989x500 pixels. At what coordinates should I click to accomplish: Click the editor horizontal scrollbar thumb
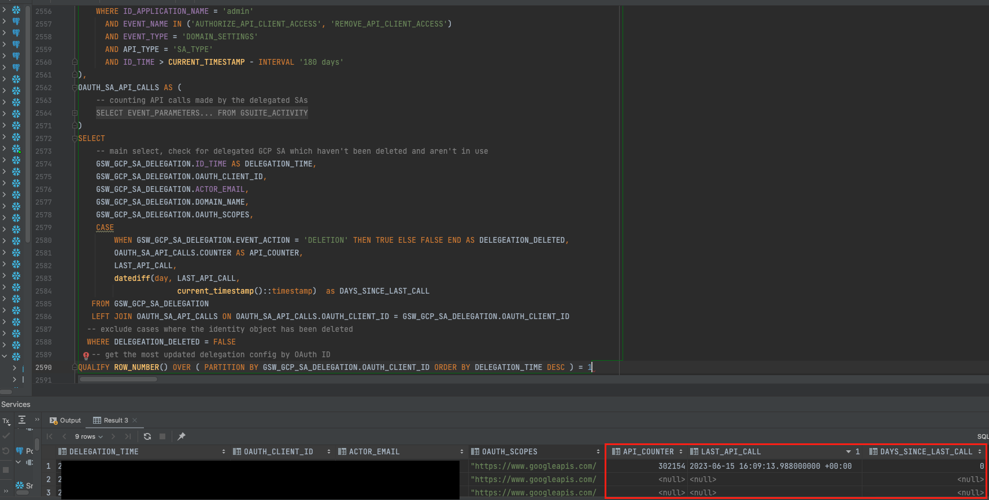pos(118,379)
